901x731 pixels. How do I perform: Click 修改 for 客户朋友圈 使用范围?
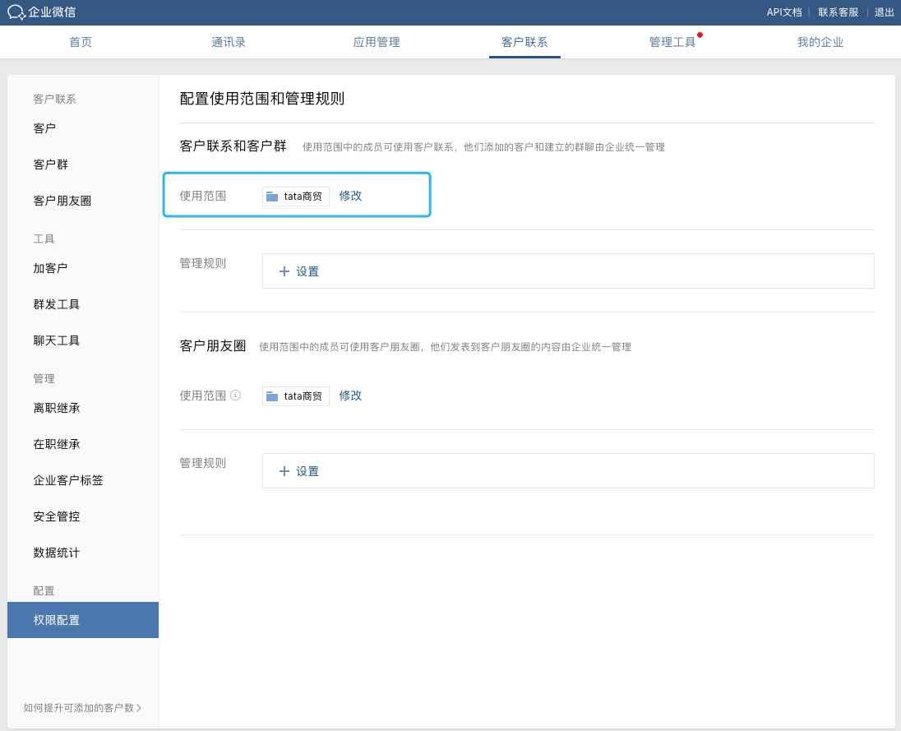pyautogui.click(x=350, y=396)
